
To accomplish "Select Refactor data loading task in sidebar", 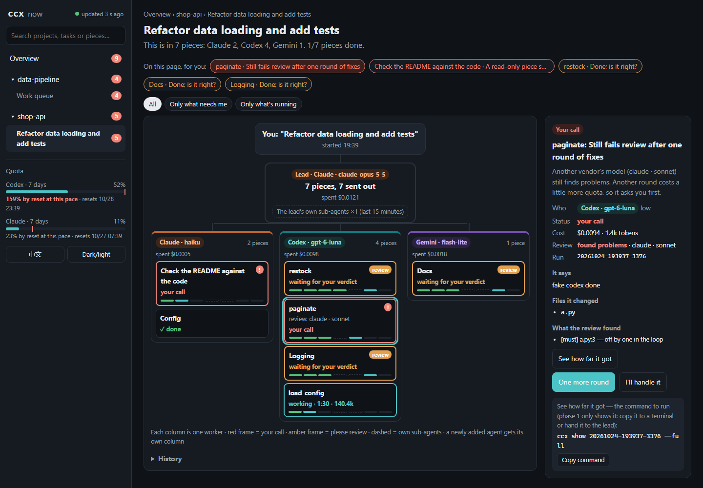I will (65, 138).
